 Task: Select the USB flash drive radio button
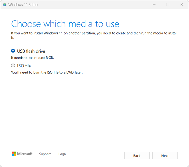click(x=13, y=51)
